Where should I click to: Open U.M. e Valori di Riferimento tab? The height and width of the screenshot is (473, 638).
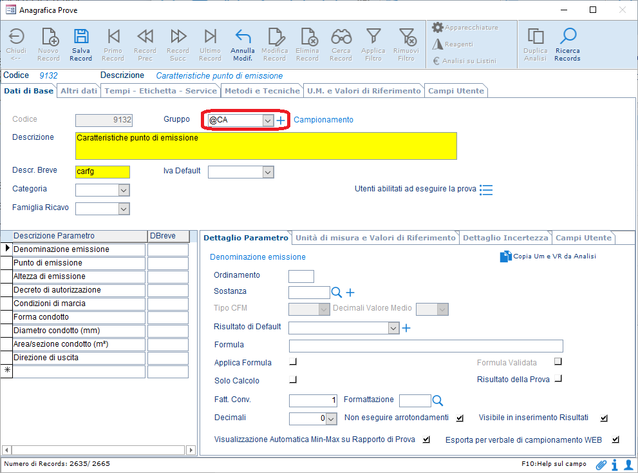click(364, 91)
